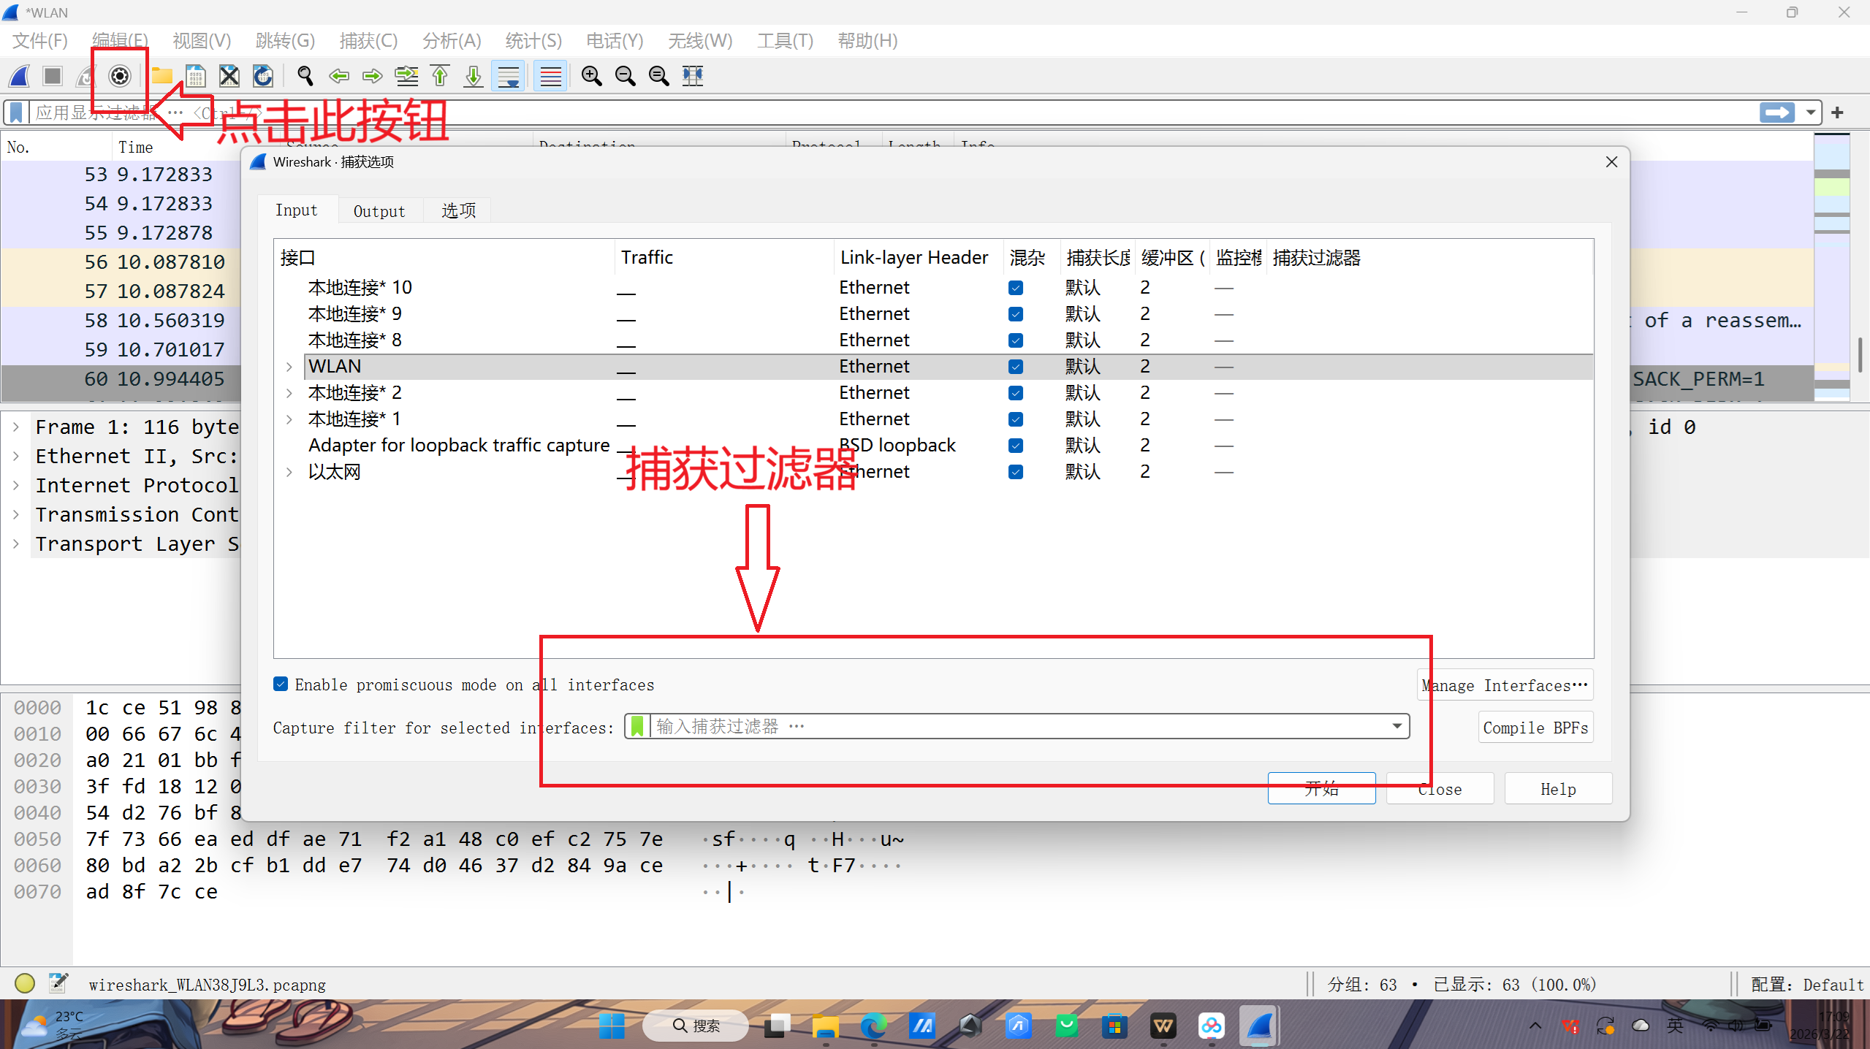Click the Manage Interfaces button
The width and height of the screenshot is (1870, 1049).
point(1505,685)
